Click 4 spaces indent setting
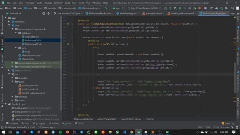The width and height of the screenshot is (240, 135). [x=225, y=127]
